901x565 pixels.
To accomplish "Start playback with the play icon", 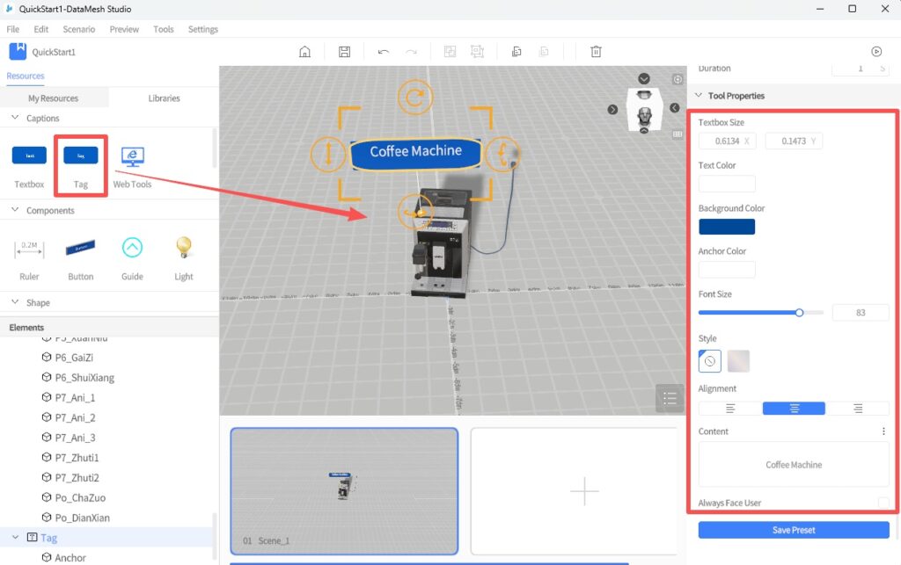I will [875, 52].
